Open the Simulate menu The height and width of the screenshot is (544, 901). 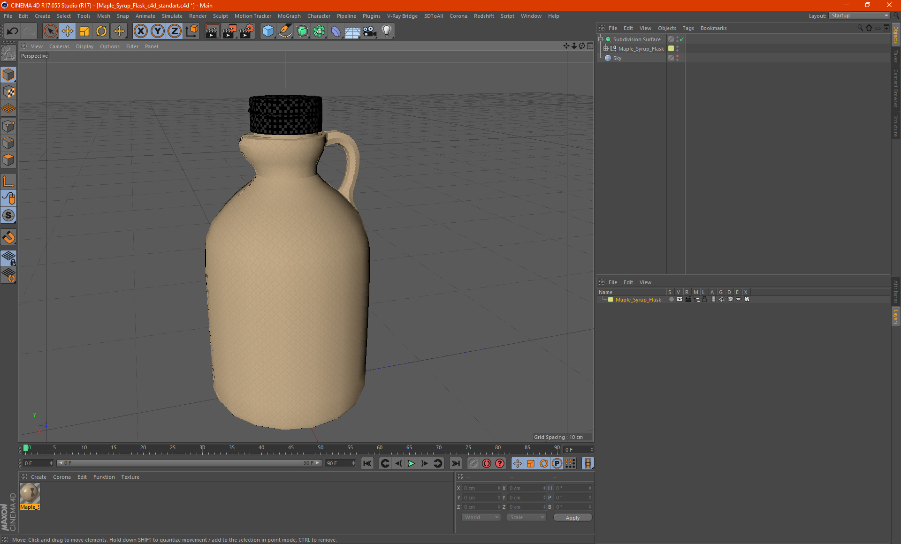(172, 16)
